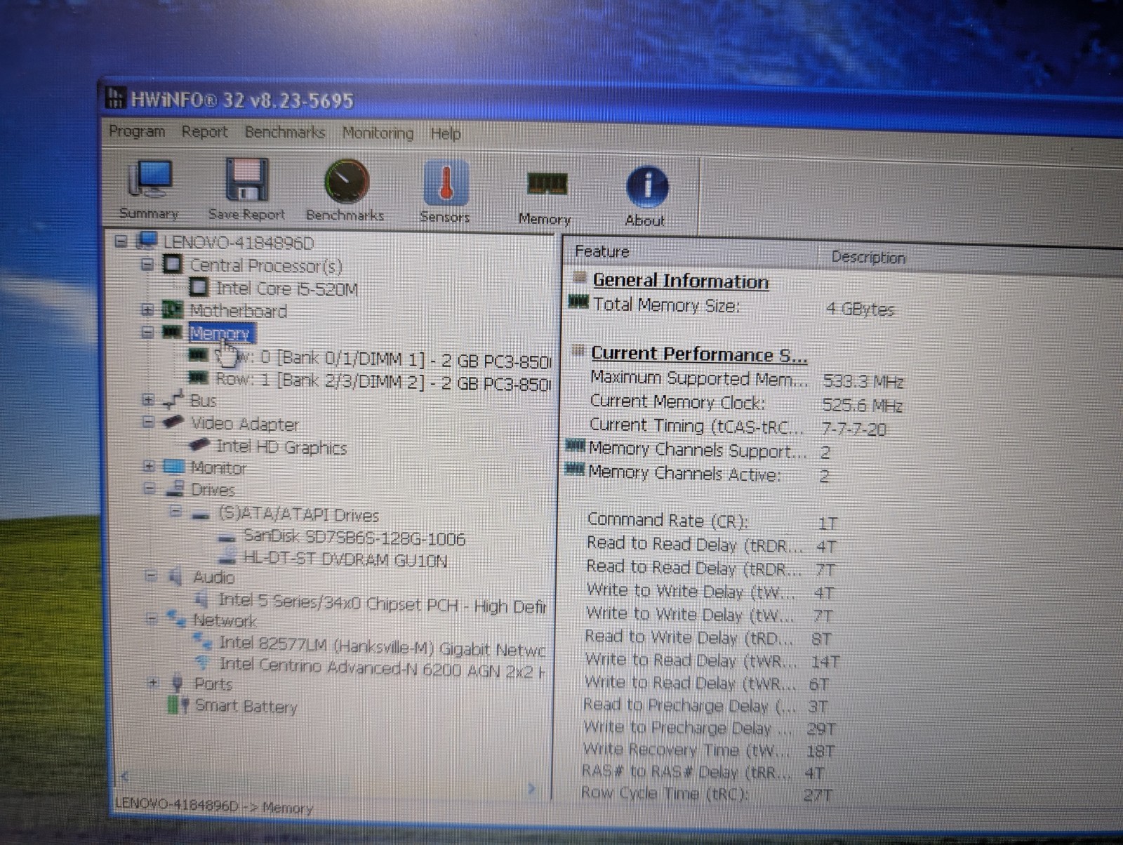Select the LENOVO-4184896D computer icon
The width and height of the screenshot is (1123, 845).
(x=147, y=241)
